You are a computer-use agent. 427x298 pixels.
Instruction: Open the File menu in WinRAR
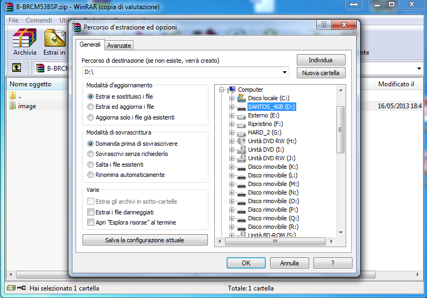tap(13, 20)
